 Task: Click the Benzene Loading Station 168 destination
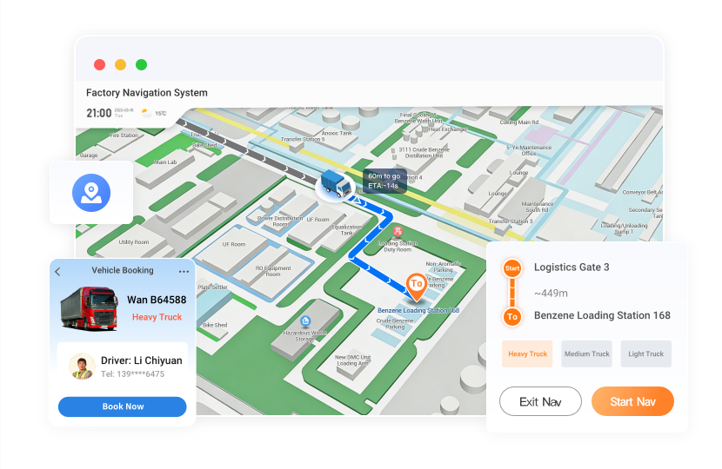click(602, 315)
